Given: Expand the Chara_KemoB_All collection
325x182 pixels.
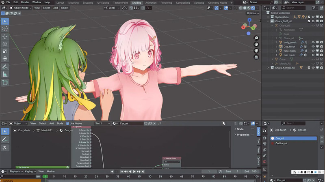Looking at the screenshot, I should click(x=268, y=68).
